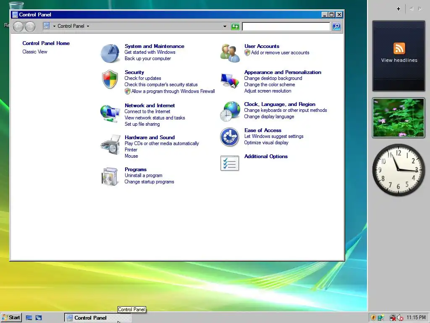Open the System and Maintenance pie chart icon

click(x=110, y=53)
